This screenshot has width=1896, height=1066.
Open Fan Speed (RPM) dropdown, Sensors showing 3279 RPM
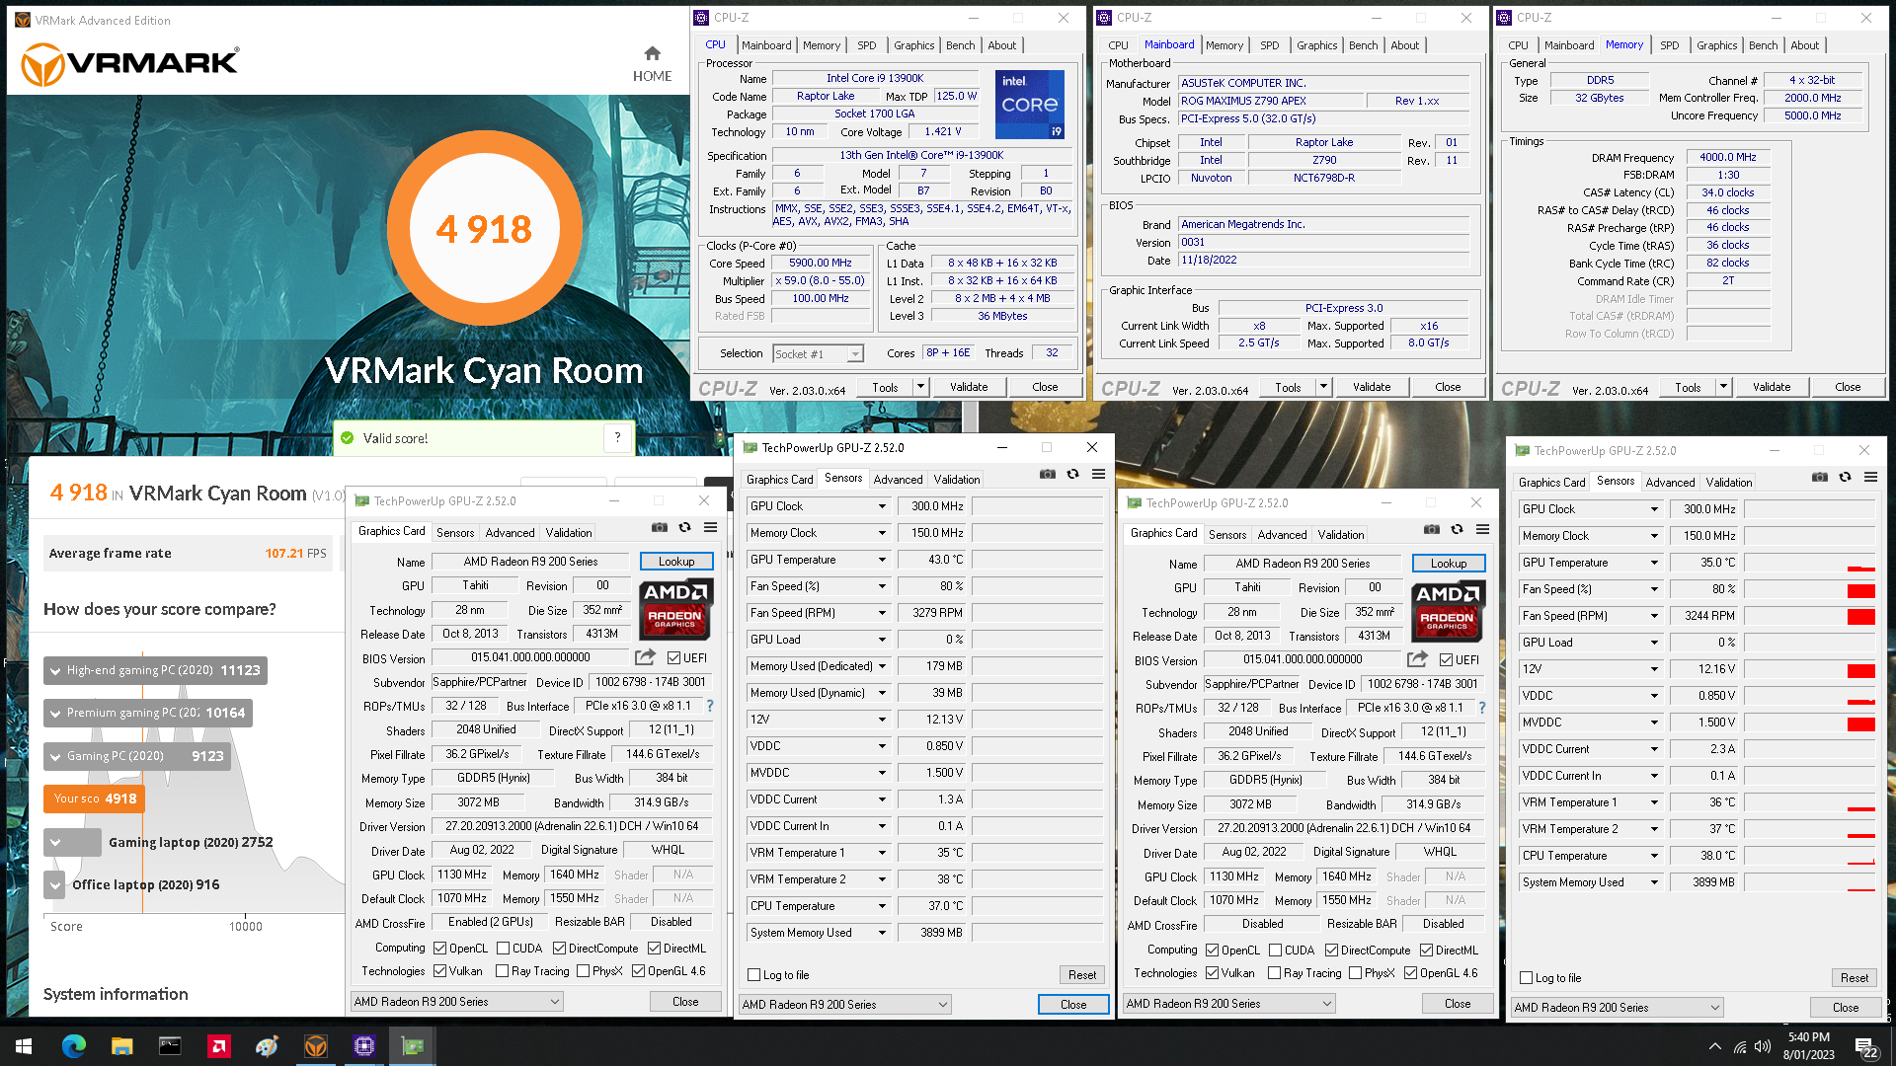(x=882, y=612)
